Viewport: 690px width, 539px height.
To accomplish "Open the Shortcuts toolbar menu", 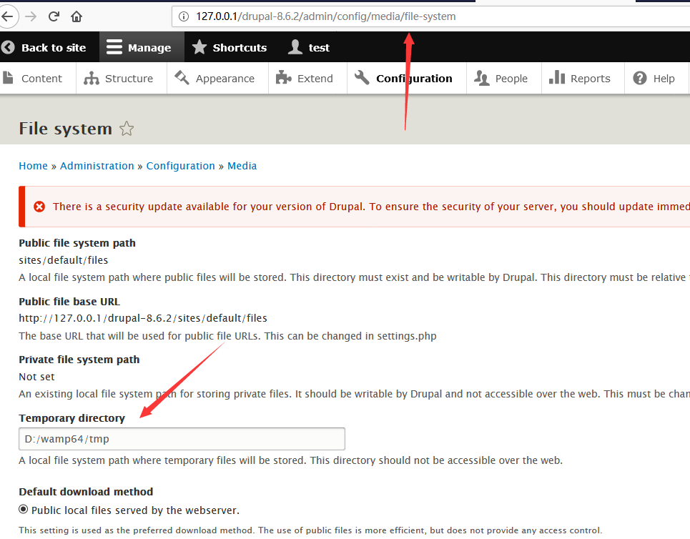I will point(230,47).
